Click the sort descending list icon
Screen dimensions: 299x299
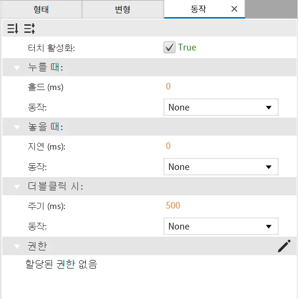(13, 29)
